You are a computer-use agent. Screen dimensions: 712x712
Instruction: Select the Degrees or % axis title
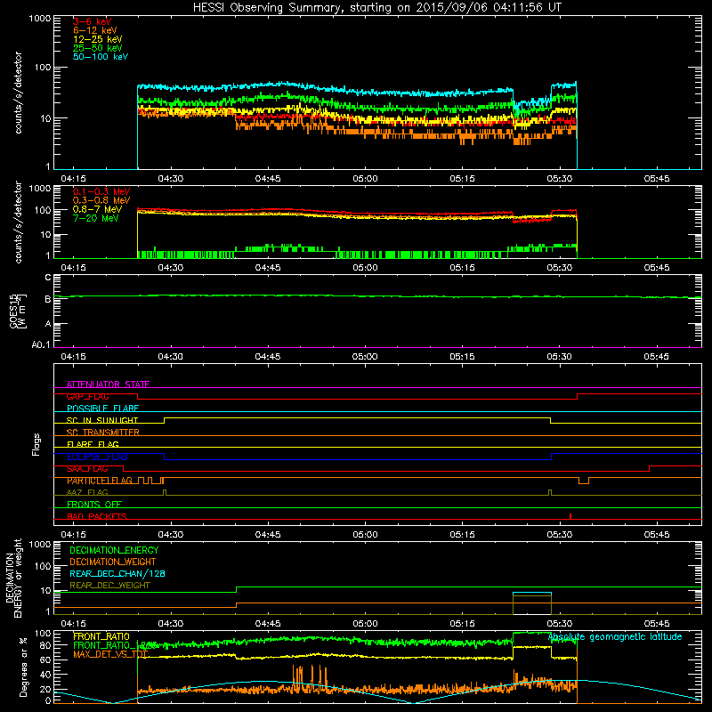[24, 667]
